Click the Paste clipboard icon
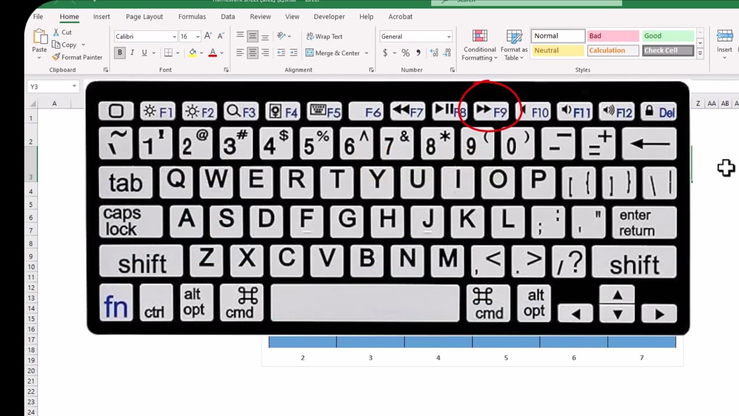The width and height of the screenshot is (739, 416). coord(40,37)
